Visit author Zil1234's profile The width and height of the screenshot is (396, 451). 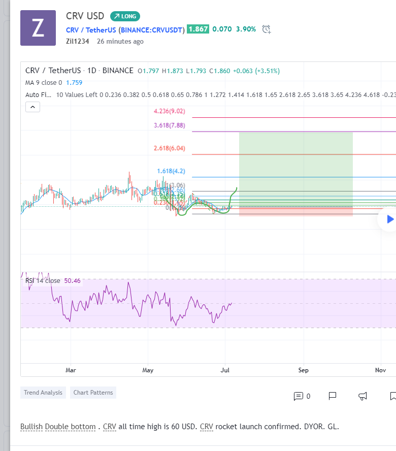point(77,41)
